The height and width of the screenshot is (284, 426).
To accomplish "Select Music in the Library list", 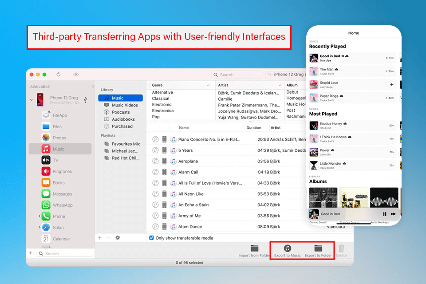I will tap(120, 98).
